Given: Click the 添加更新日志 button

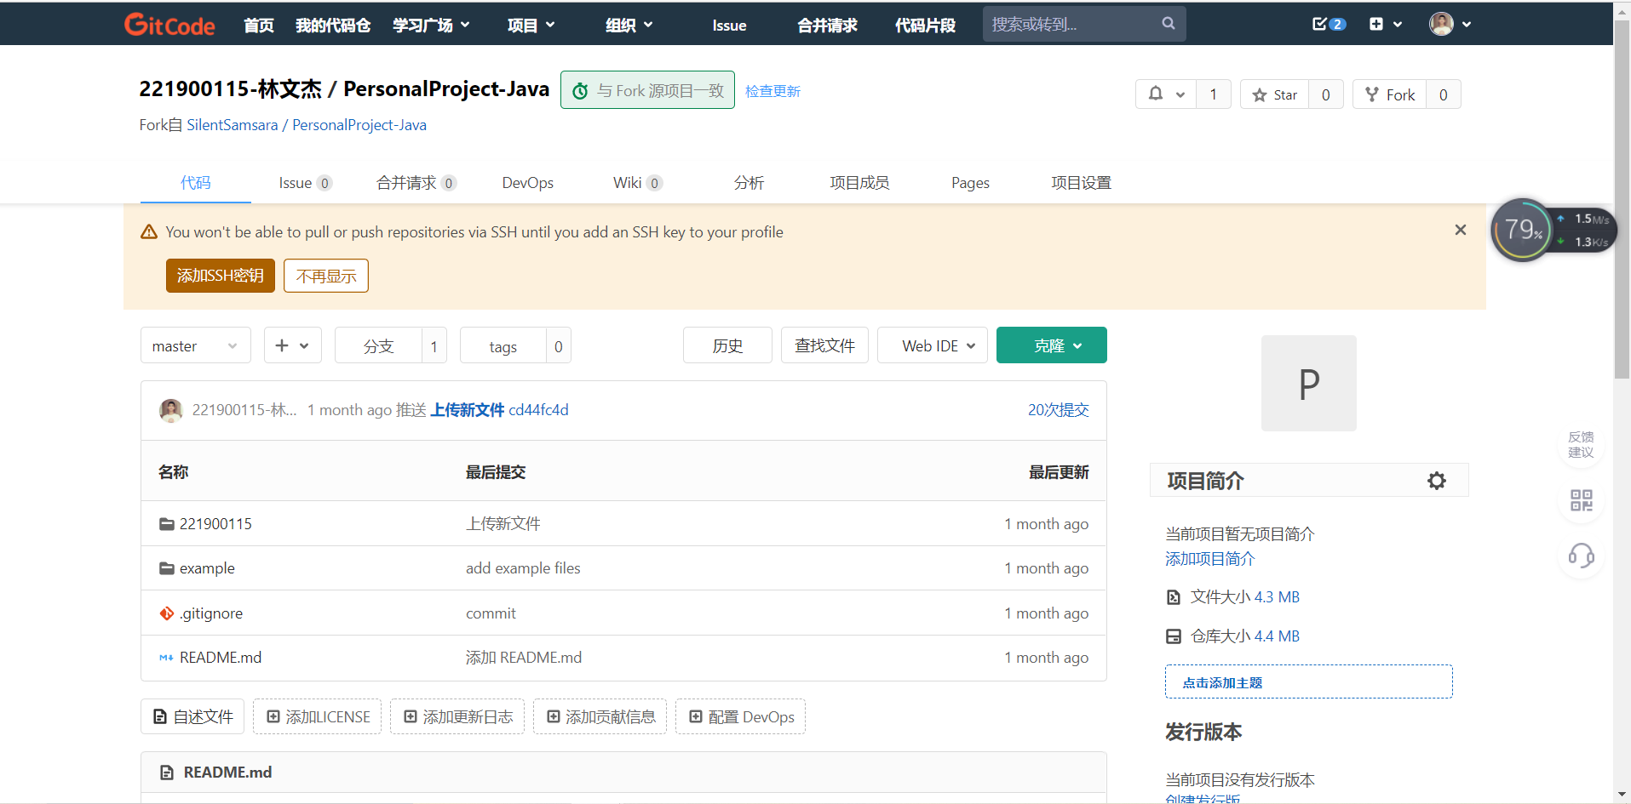Looking at the screenshot, I should point(457,716).
